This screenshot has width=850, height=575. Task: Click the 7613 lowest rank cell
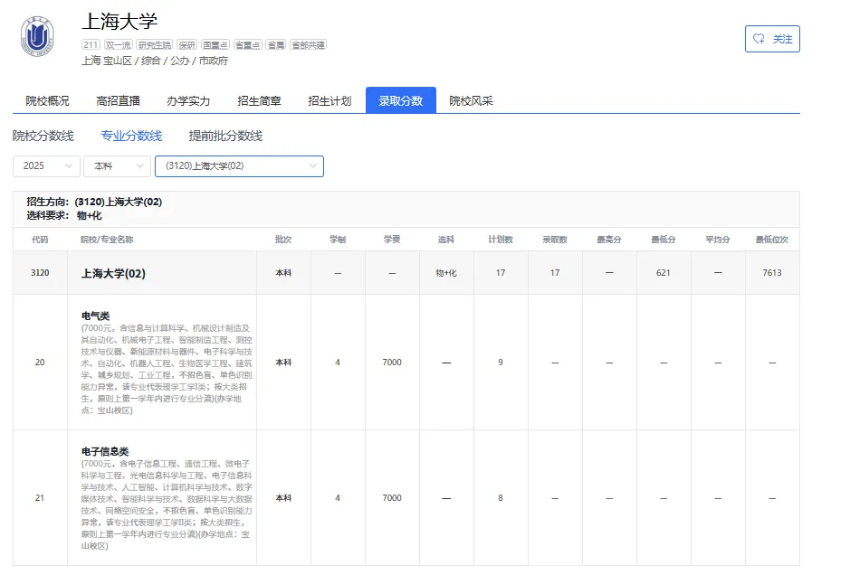(772, 273)
